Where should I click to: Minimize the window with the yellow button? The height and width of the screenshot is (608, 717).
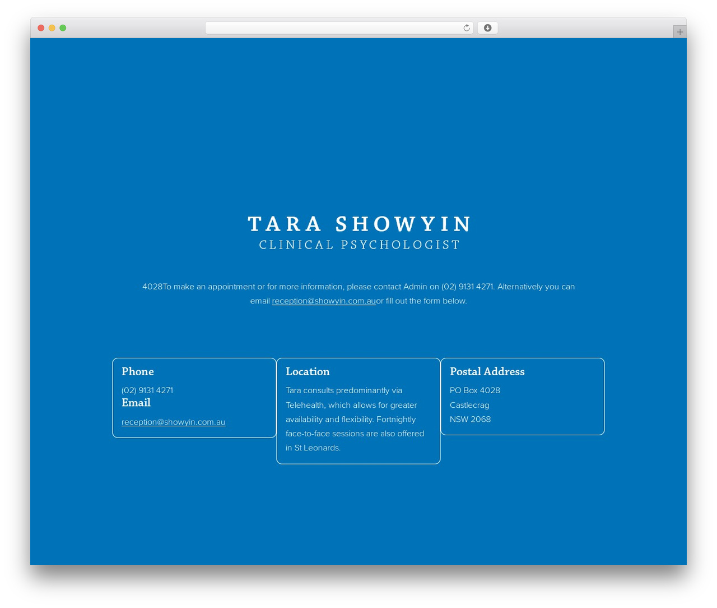[x=52, y=28]
